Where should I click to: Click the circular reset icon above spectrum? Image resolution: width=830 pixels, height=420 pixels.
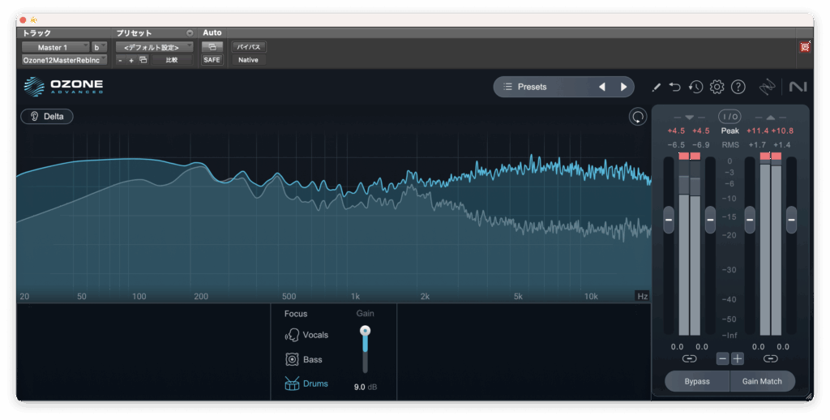[x=638, y=117]
